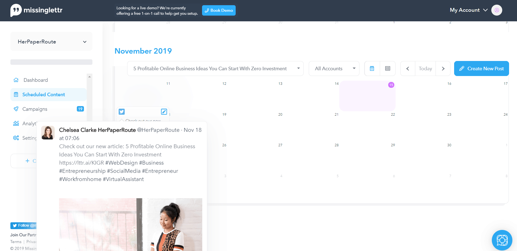Click the Today button
This screenshot has height=251, width=517.
[x=425, y=69]
